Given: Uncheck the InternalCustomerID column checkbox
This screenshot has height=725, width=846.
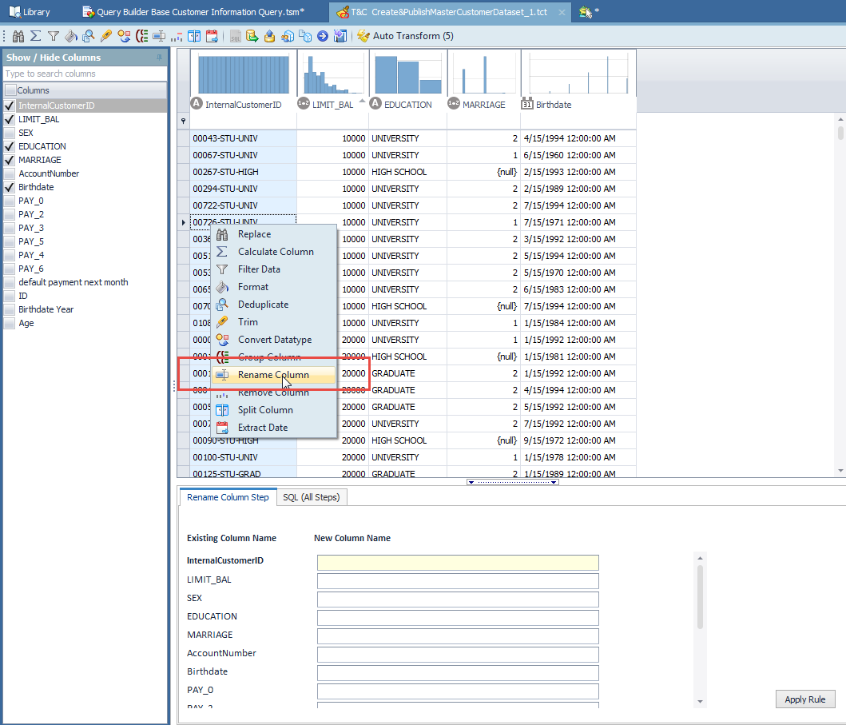Looking at the screenshot, I should [x=9, y=106].
